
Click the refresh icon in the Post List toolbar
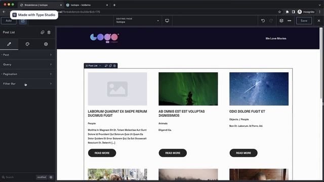(x=106, y=66)
